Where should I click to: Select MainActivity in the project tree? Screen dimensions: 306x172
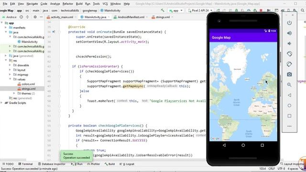[30, 42]
